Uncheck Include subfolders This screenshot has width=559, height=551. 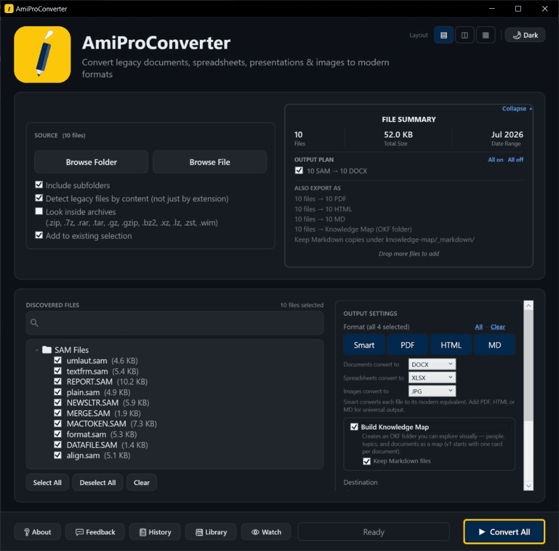39,185
